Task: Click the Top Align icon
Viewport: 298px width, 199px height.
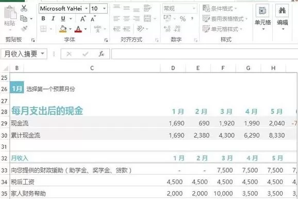Action: (x=117, y=8)
